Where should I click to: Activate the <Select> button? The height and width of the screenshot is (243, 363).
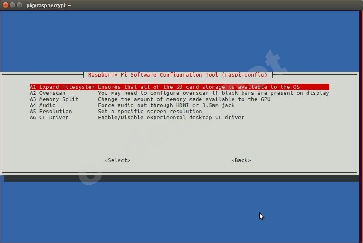tap(117, 160)
